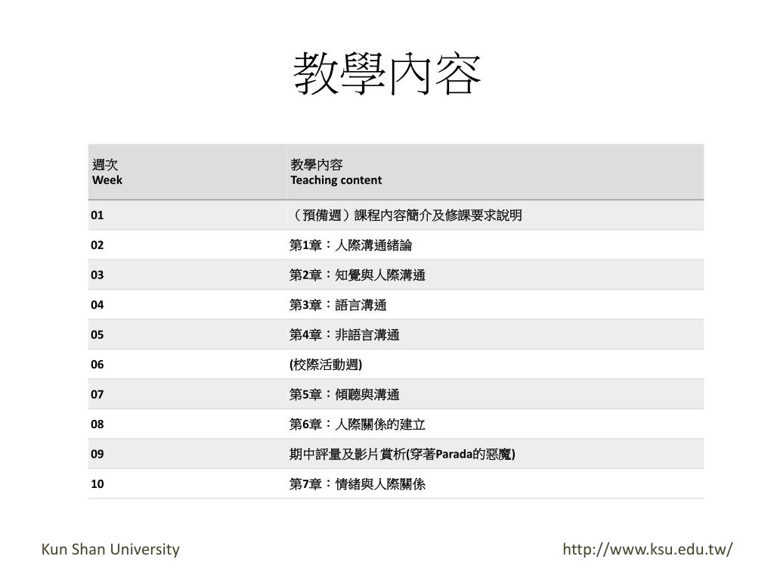Select week number 07 cell
The width and height of the screenshot is (774, 581).
click(187, 394)
